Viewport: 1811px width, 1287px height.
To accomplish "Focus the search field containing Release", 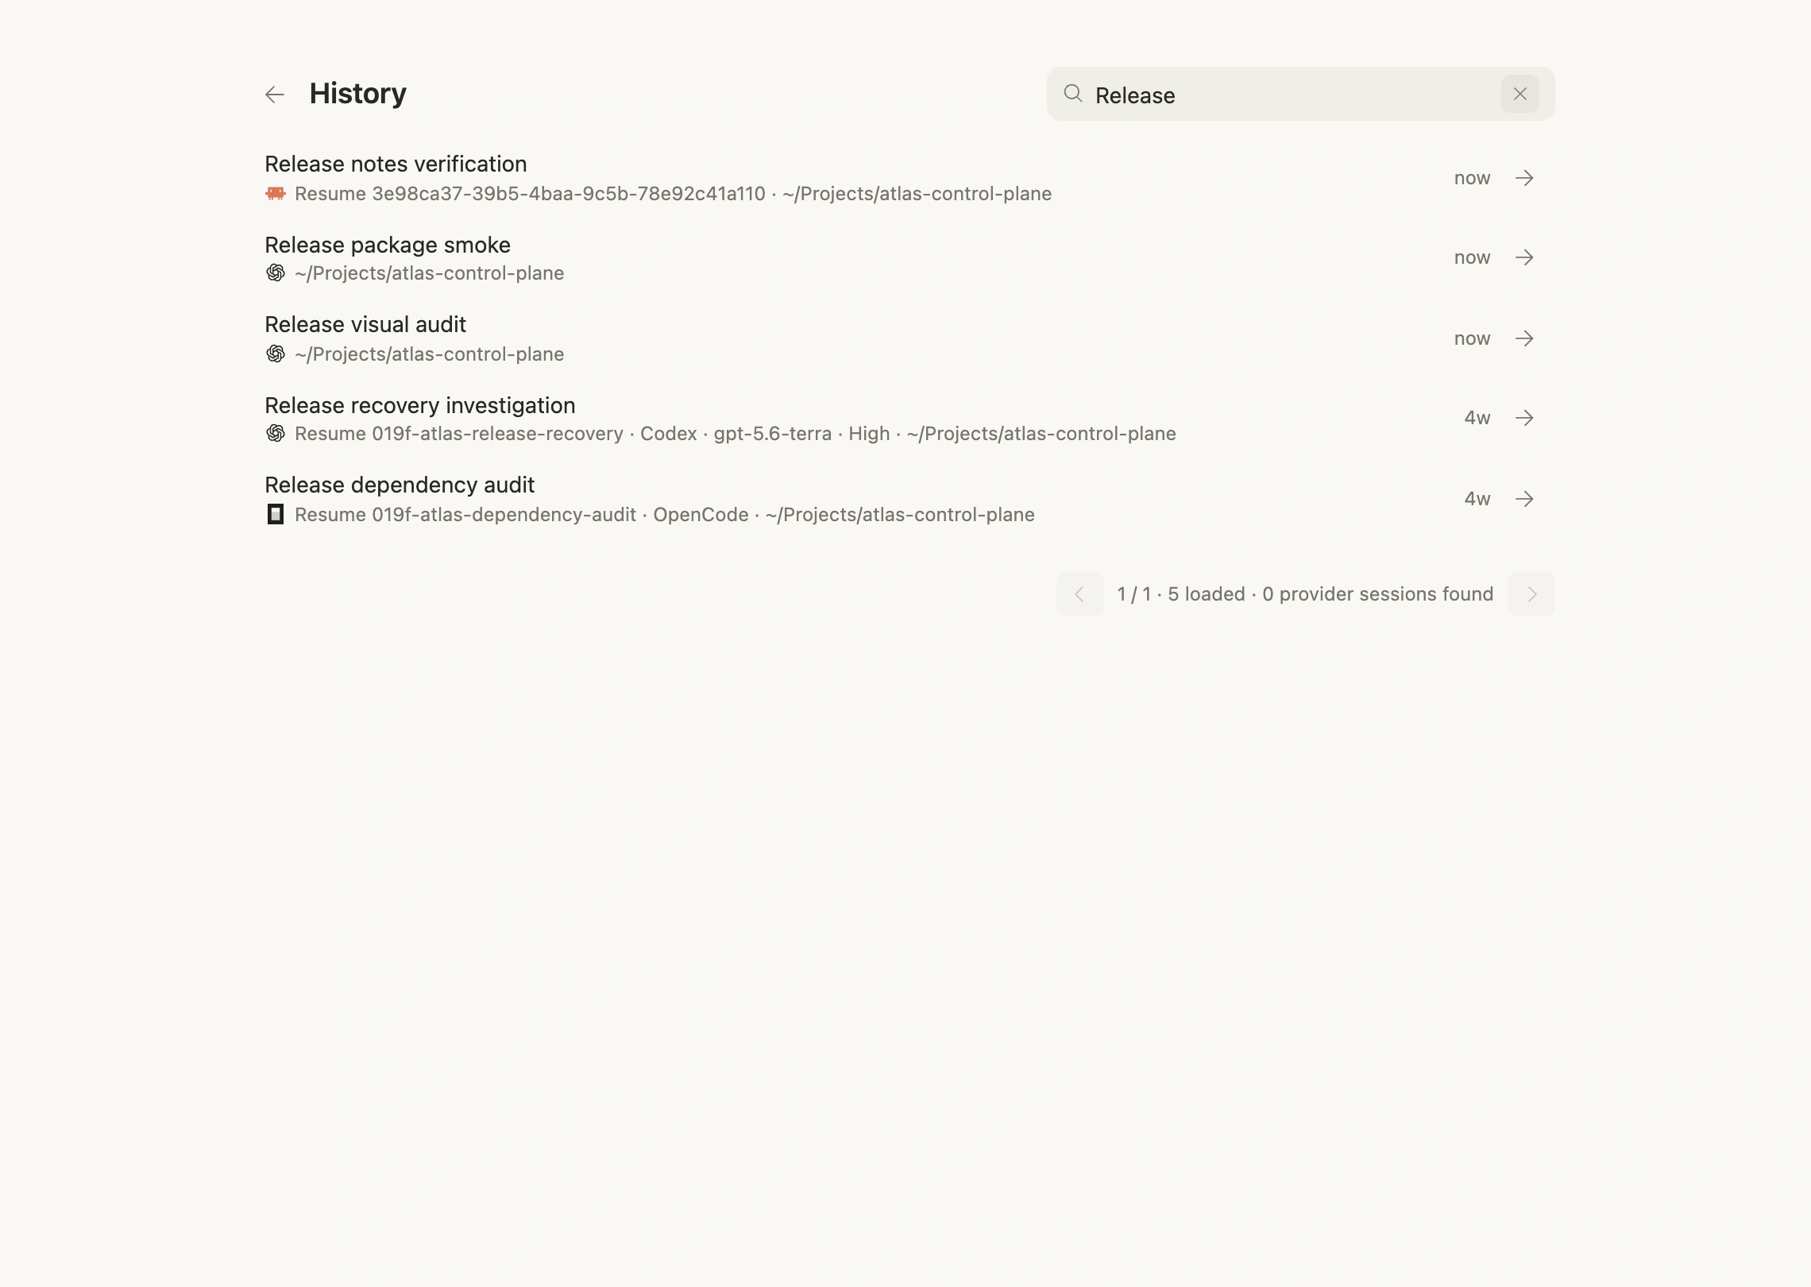I will (1300, 94).
